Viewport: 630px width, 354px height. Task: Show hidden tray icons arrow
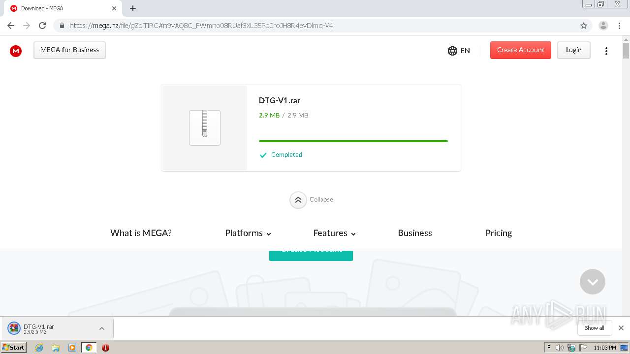tap(549, 348)
